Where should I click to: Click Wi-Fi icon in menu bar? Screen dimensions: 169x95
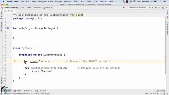(134, 2)
